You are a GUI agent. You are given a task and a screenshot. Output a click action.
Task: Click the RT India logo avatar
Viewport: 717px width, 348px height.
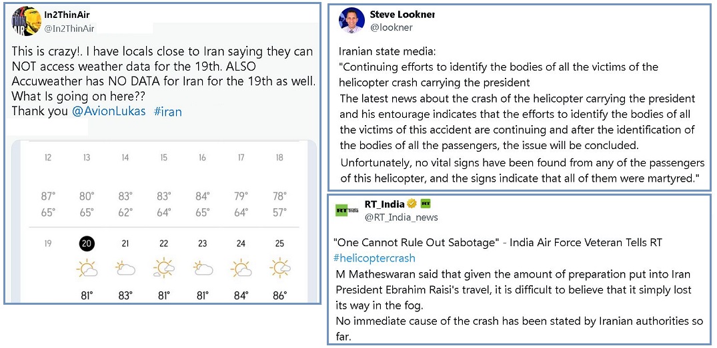click(x=348, y=210)
